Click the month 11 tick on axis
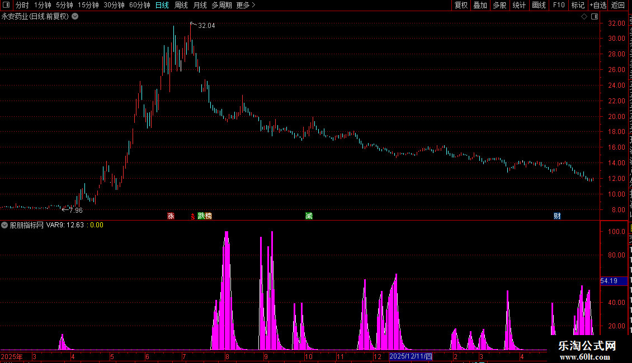Image resolution: width=632 pixels, height=363 pixels. coord(341,356)
